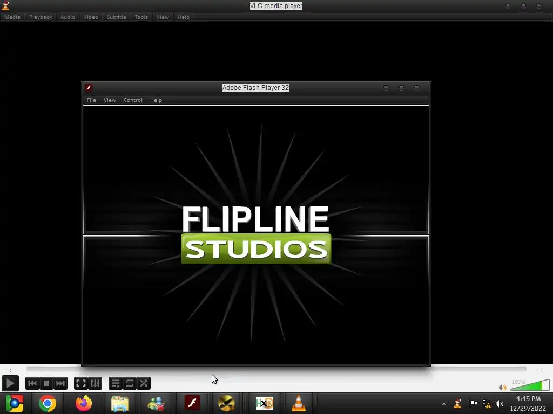Open the Start button on taskbar
Viewport: 553px width, 414px height.
click(x=15, y=403)
